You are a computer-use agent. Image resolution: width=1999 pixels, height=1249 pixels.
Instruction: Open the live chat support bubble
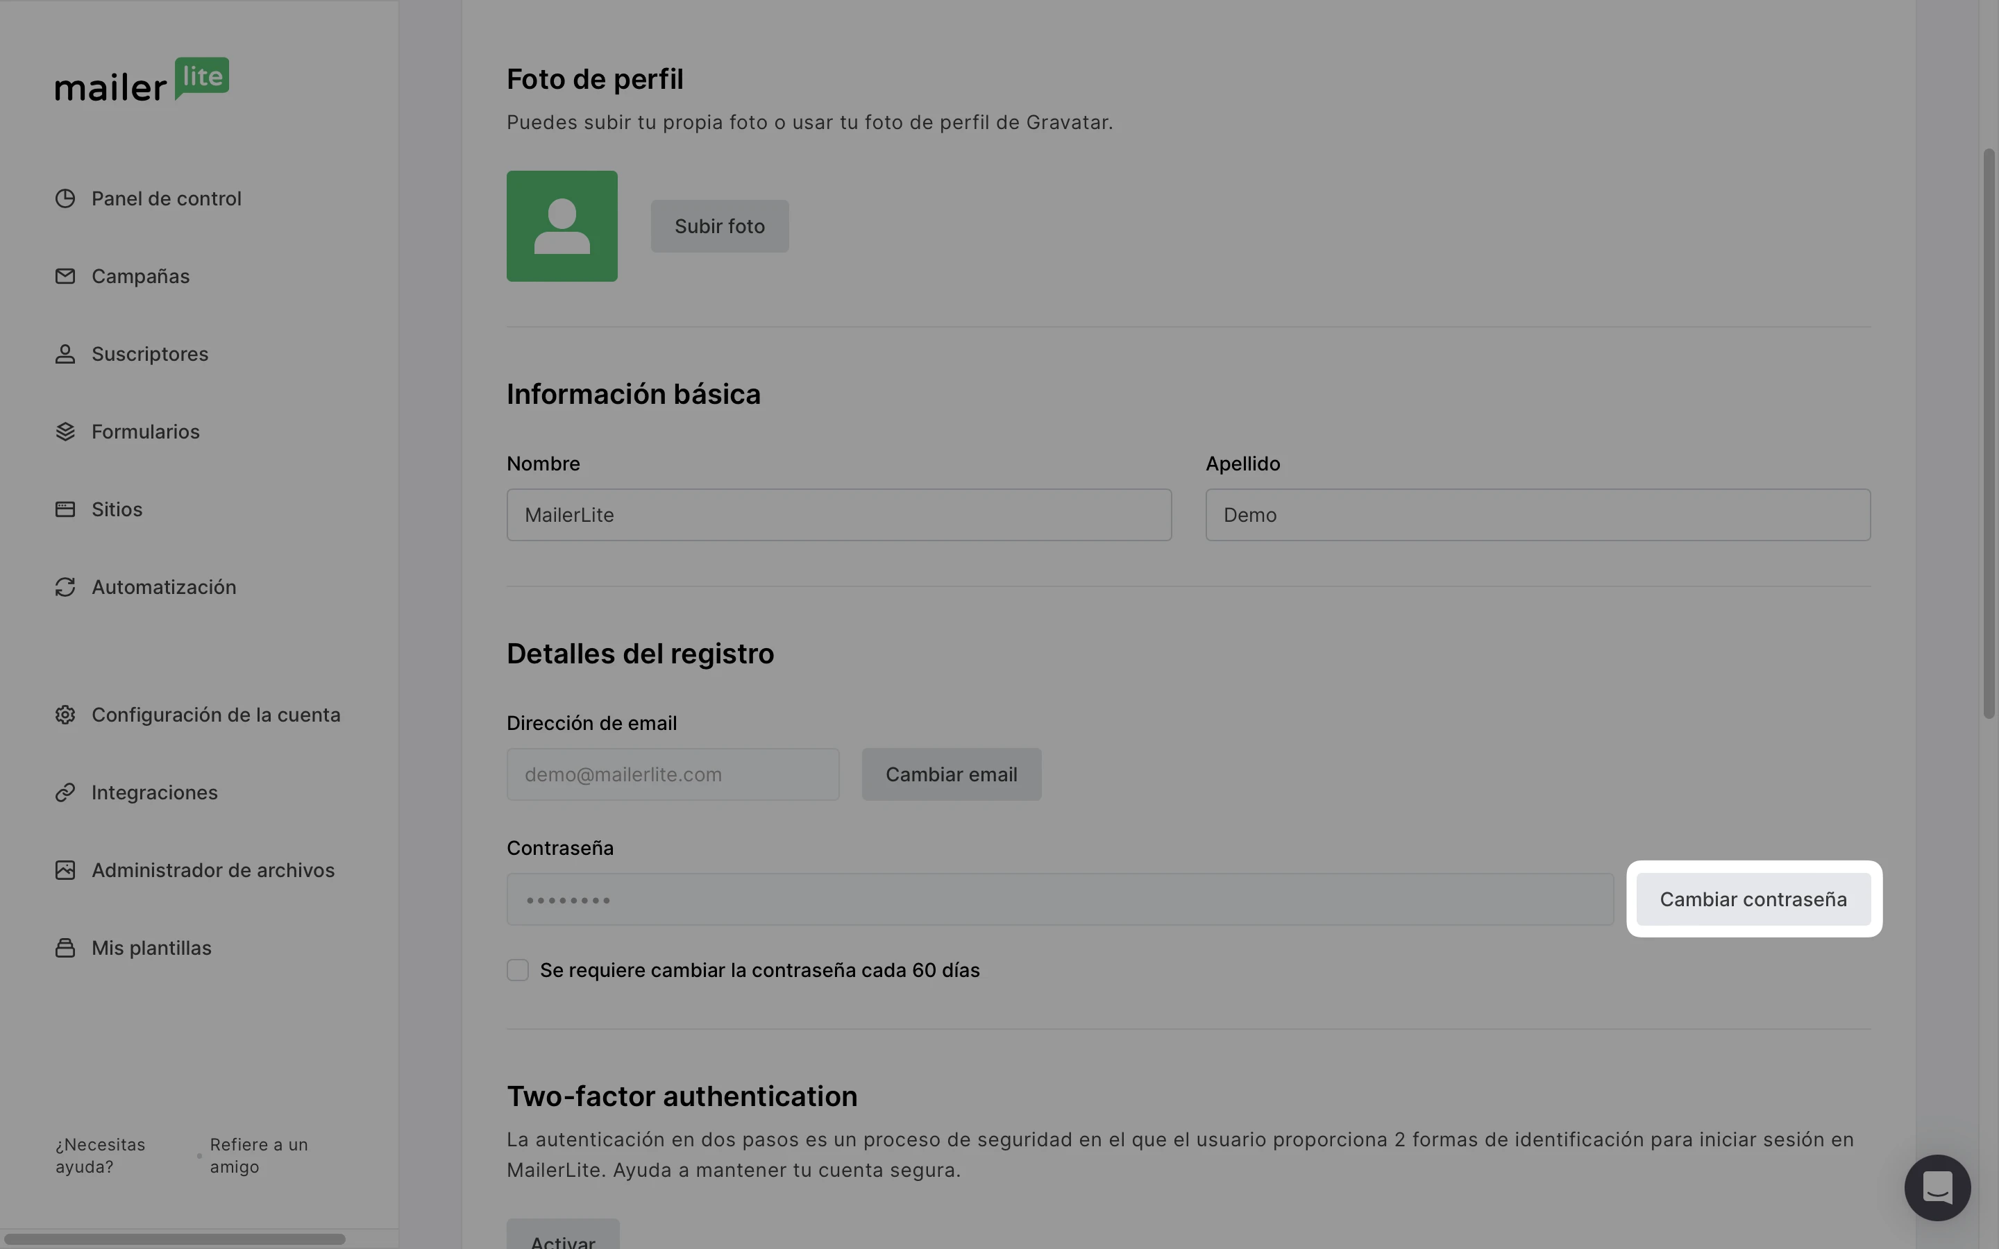coord(1937,1187)
